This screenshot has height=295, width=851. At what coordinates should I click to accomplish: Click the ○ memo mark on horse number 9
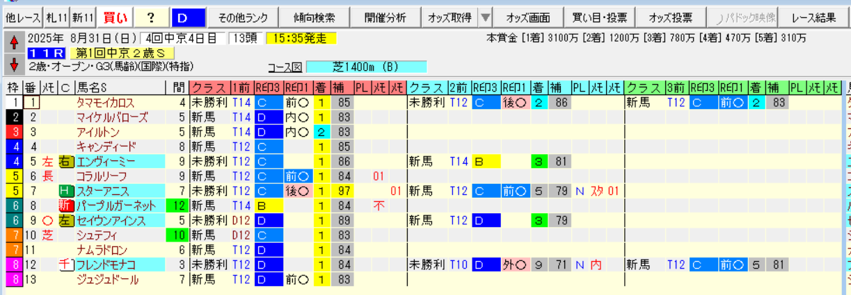point(47,221)
